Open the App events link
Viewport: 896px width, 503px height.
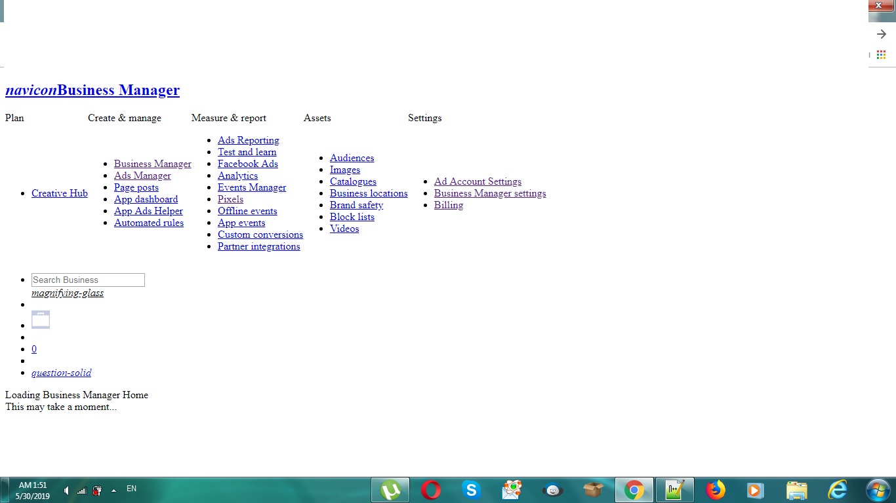tap(241, 223)
